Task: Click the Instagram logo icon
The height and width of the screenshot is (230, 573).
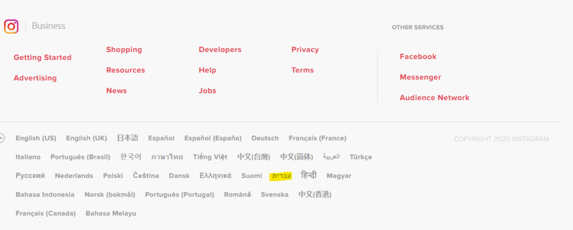Action: point(11,26)
